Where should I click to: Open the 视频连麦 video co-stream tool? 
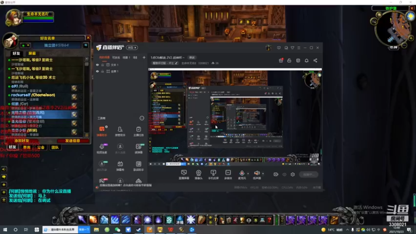click(101, 148)
